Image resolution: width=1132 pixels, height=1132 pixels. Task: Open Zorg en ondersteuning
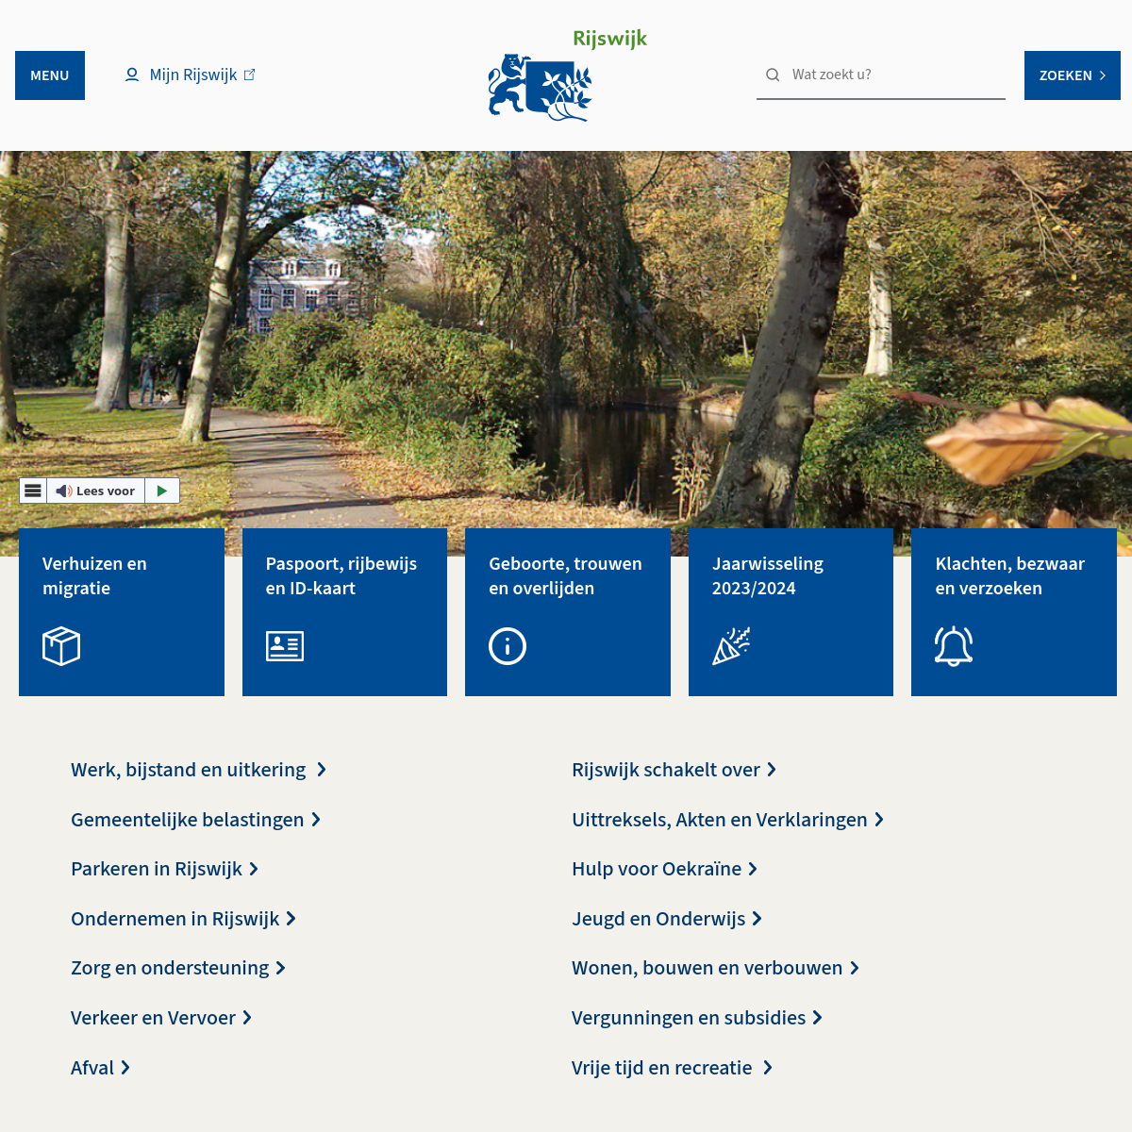(170, 968)
